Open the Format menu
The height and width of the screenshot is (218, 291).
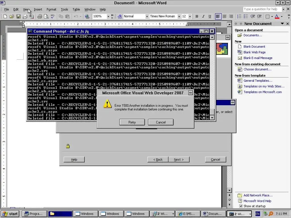coord(51,9)
